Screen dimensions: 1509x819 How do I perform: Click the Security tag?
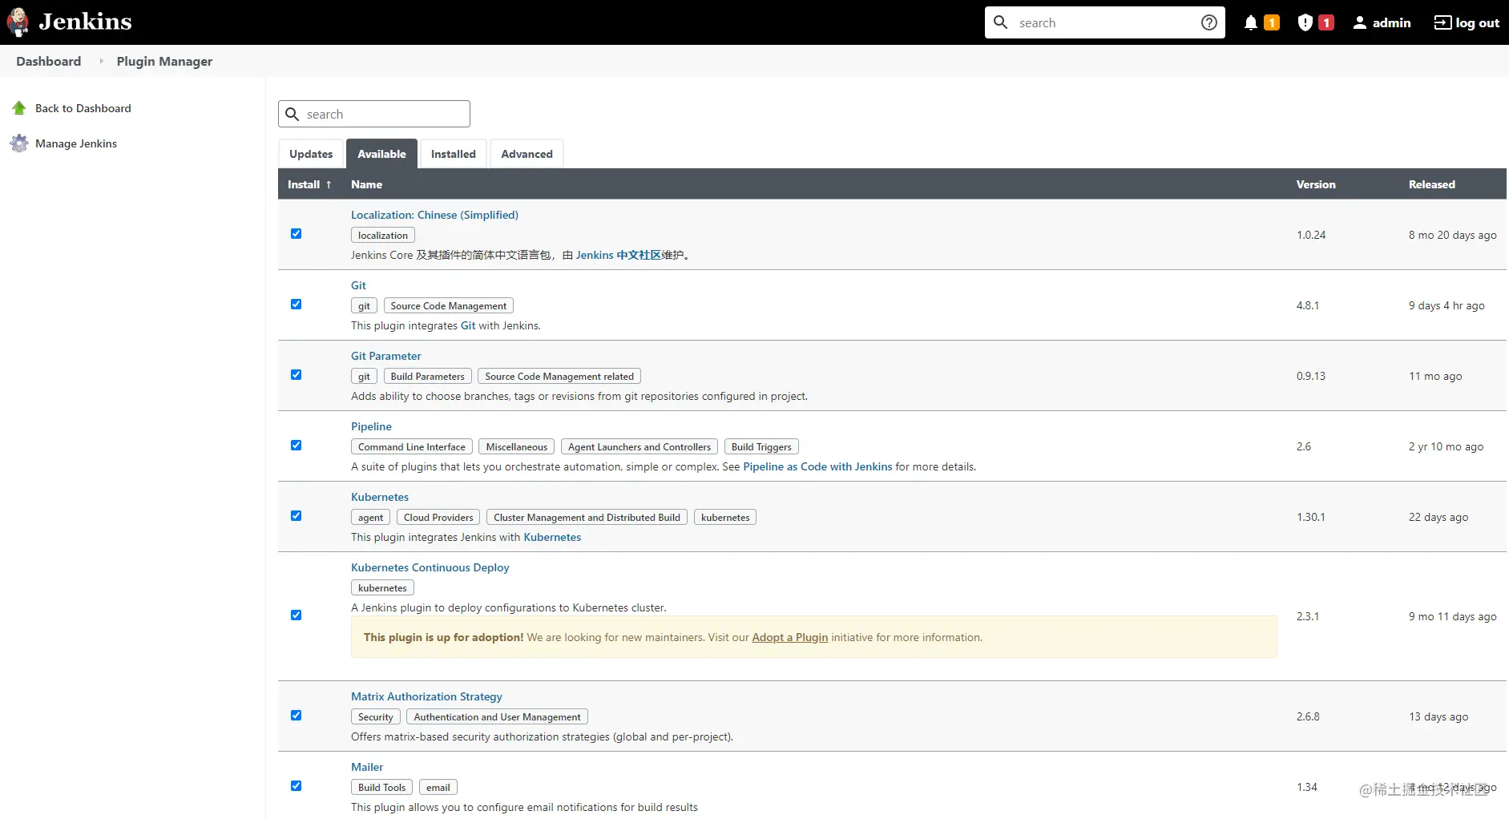click(x=376, y=716)
